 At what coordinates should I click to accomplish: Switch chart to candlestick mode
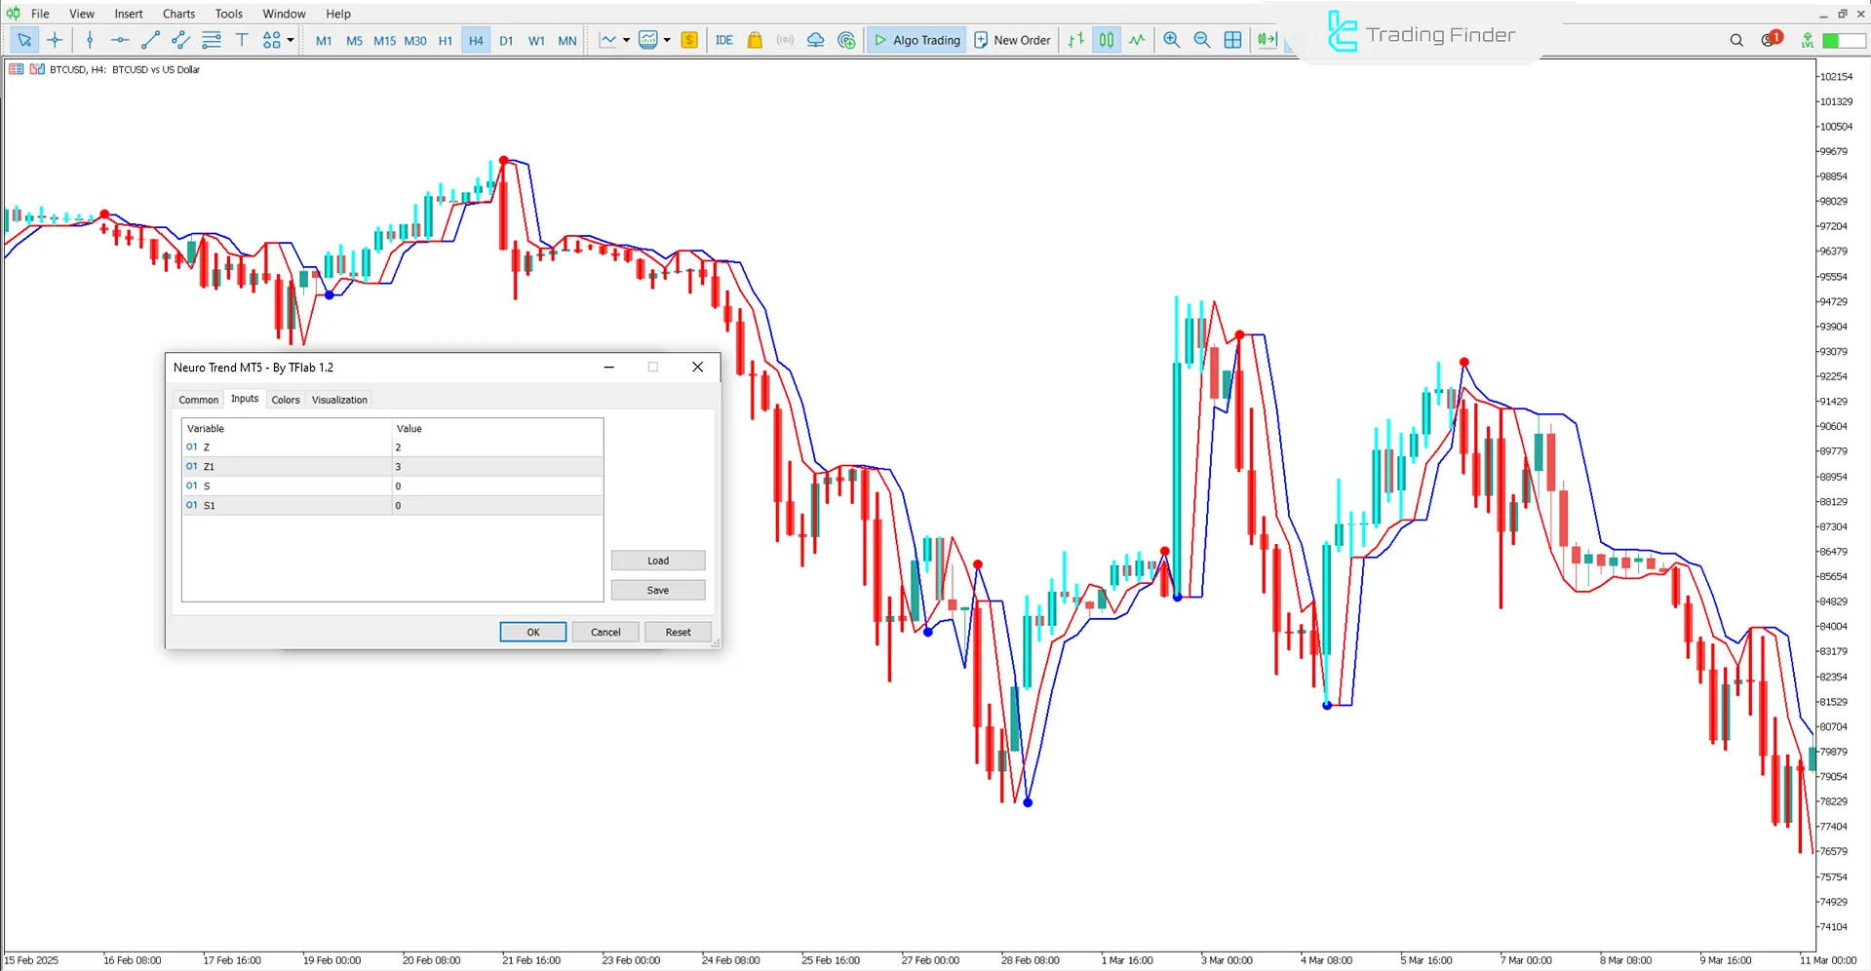tap(1107, 40)
